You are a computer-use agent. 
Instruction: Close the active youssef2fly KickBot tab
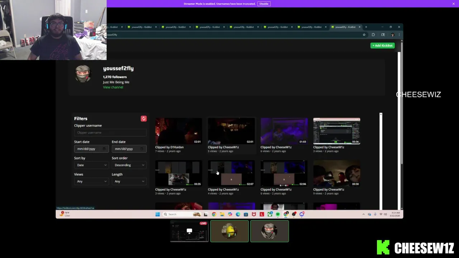tap(359, 27)
